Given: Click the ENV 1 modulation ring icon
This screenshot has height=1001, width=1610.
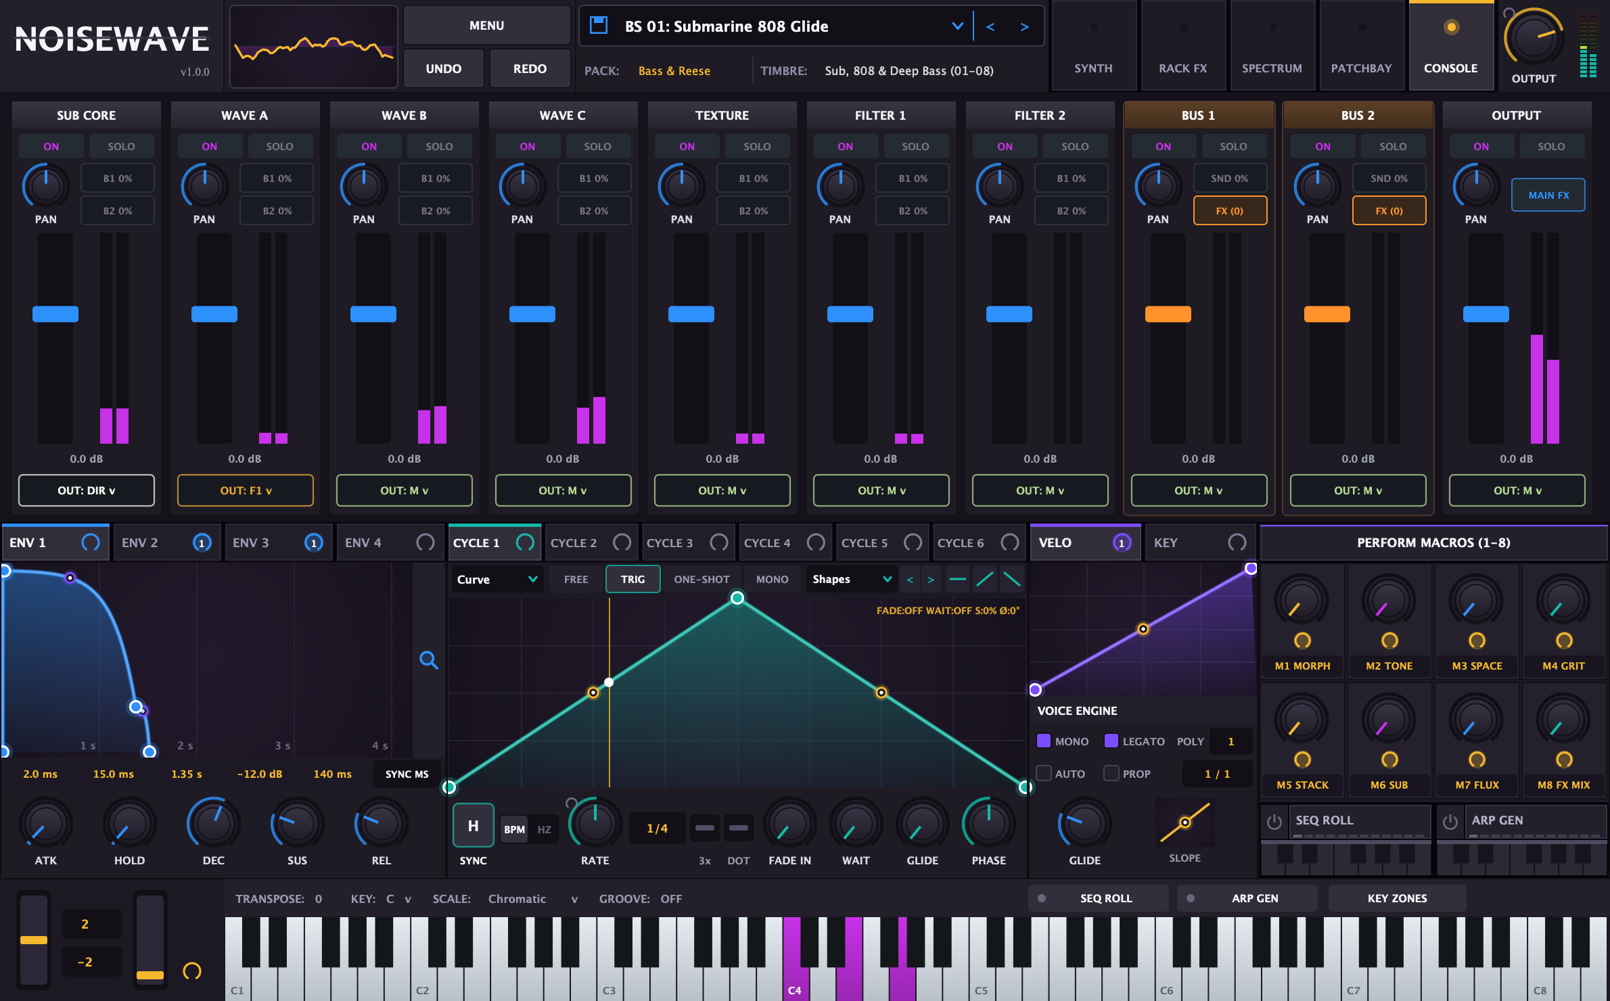Looking at the screenshot, I should 90,542.
